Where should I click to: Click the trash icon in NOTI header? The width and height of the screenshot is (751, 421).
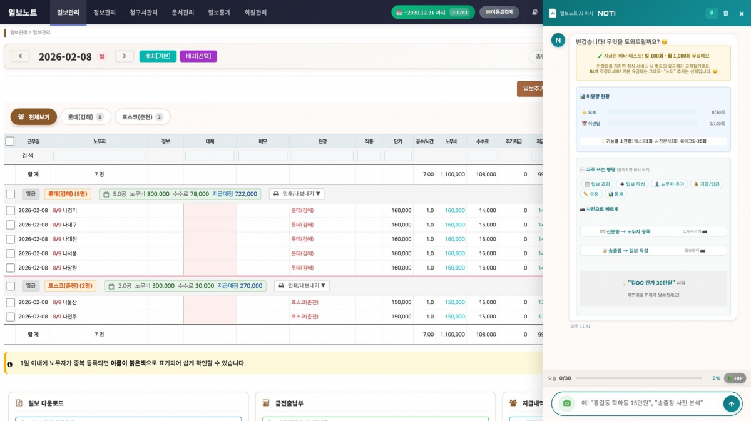click(726, 13)
